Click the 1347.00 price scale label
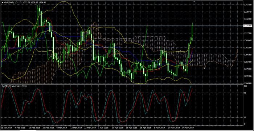 click(248, 5)
